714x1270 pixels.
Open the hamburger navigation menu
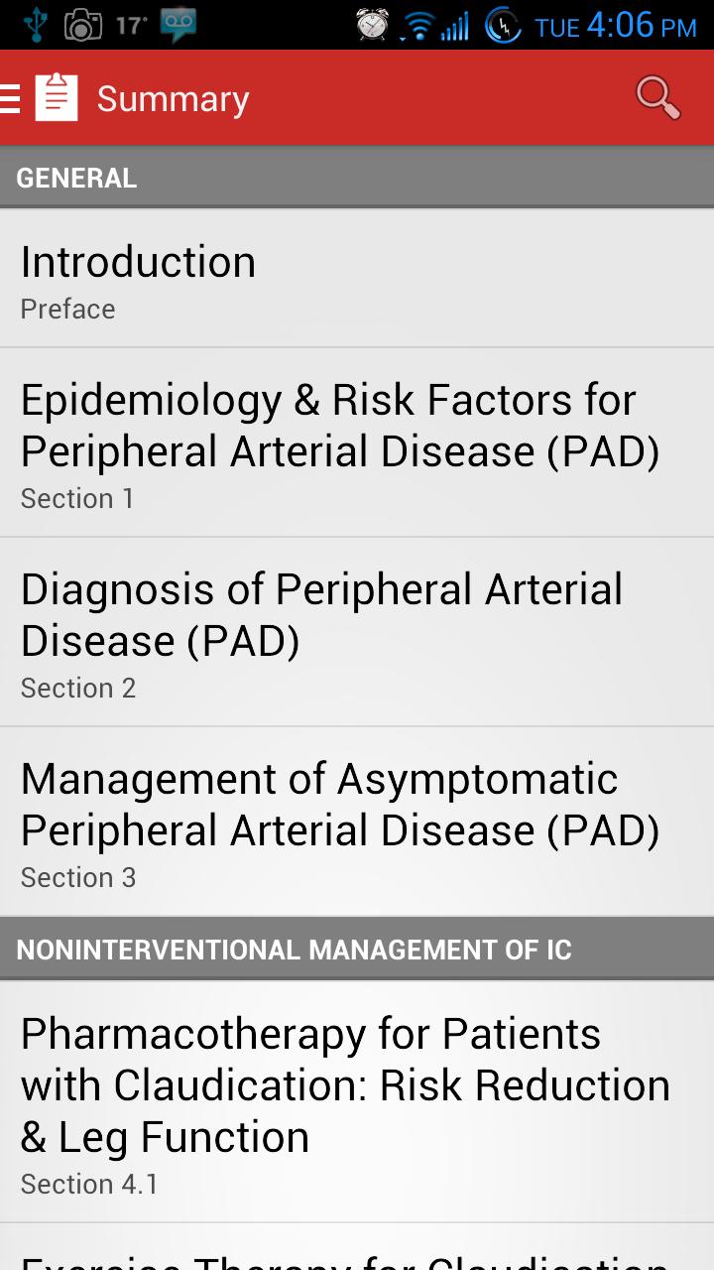pos(11,98)
